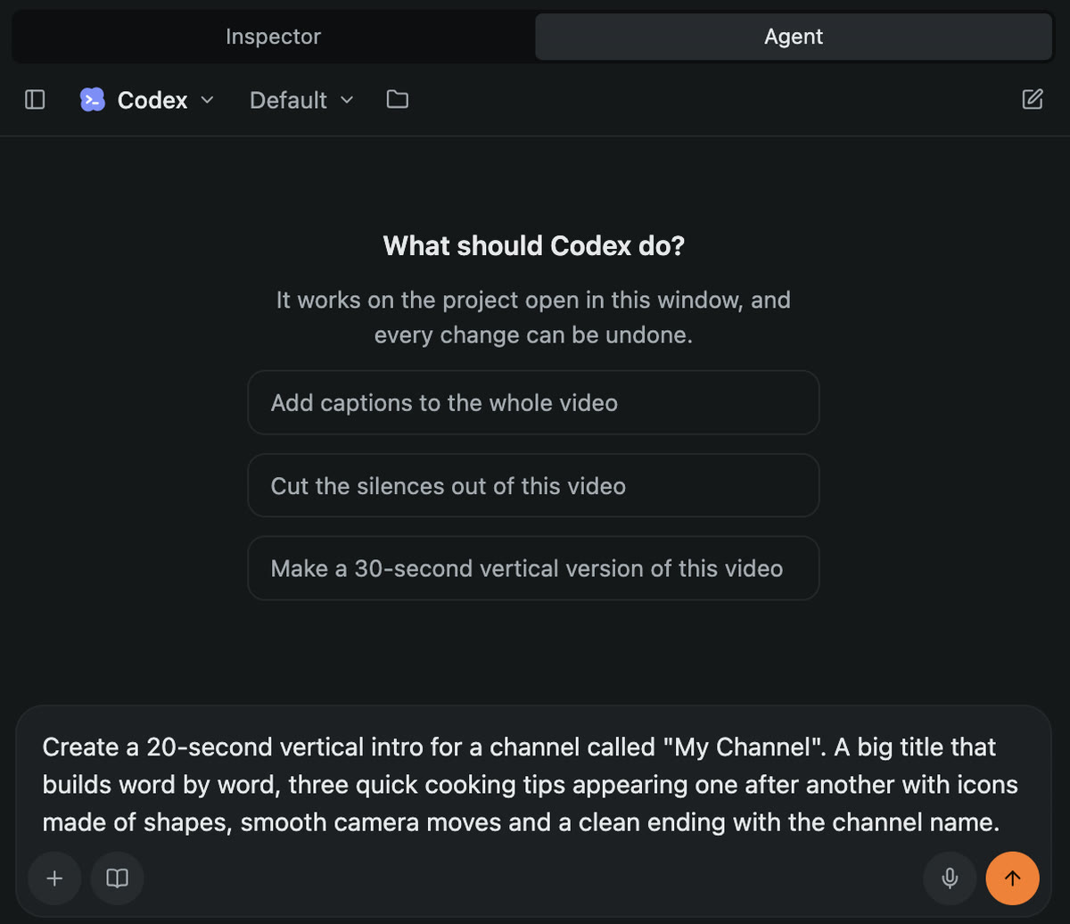1070x924 pixels.
Task: Open the prompt library book icon
Action: click(x=117, y=879)
